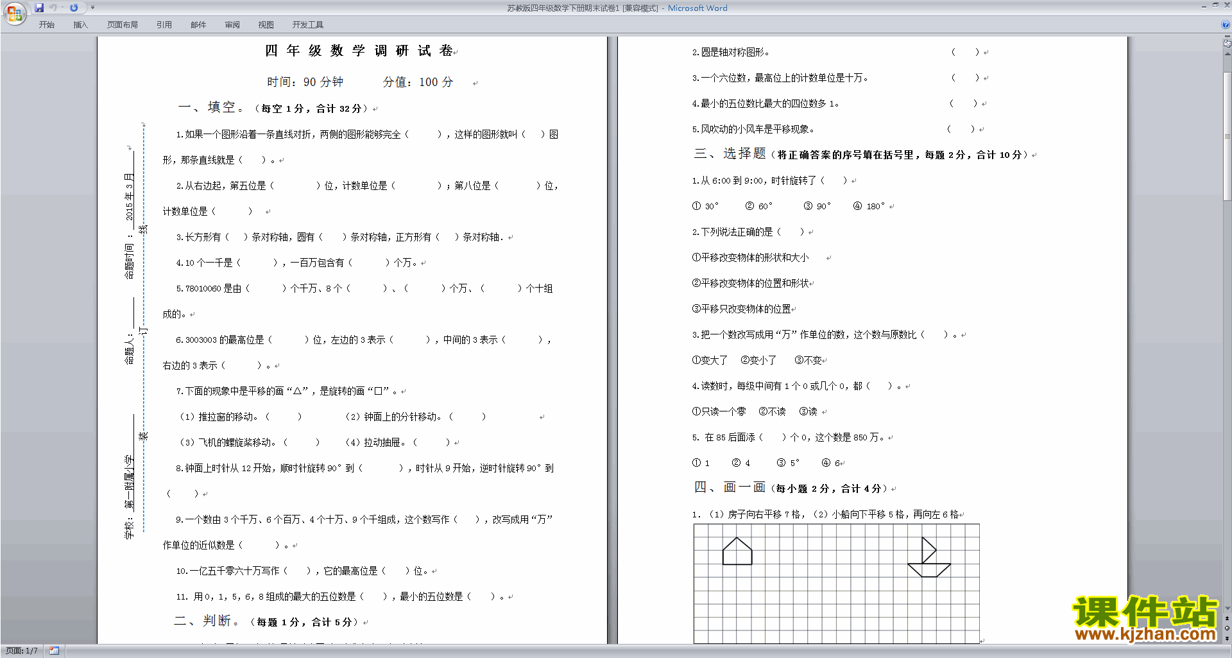Restore down the Word window
Screen dimensions: 1232x658
point(1215,5)
